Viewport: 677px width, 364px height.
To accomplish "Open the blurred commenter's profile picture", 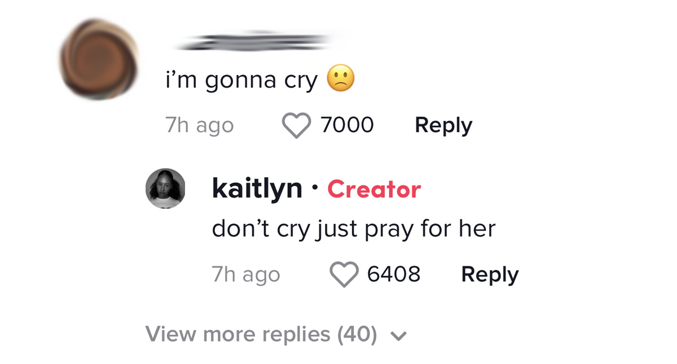I will 100,59.
